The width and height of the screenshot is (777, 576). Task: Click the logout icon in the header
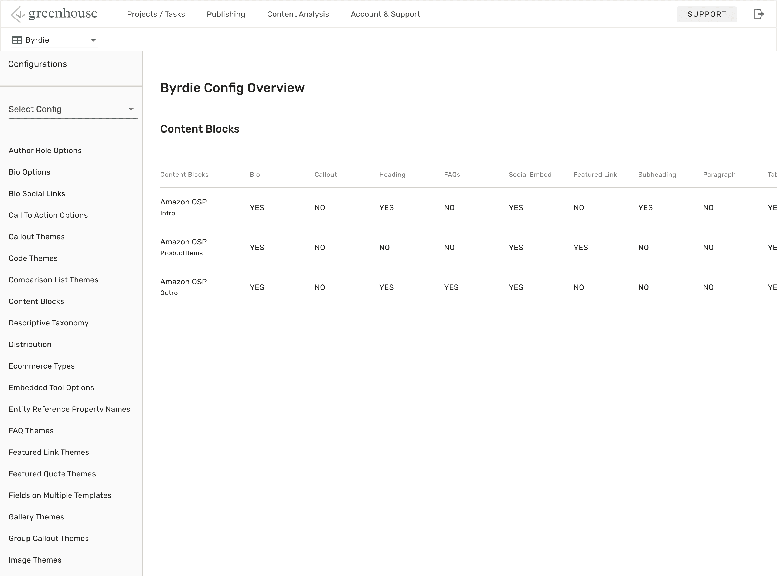click(759, 14)
